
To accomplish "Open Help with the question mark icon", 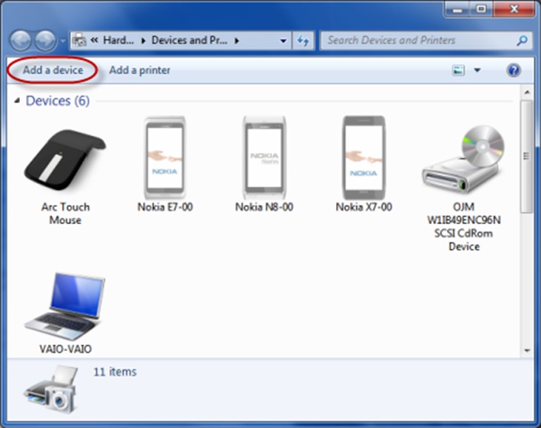I will [x=514, y=71].
